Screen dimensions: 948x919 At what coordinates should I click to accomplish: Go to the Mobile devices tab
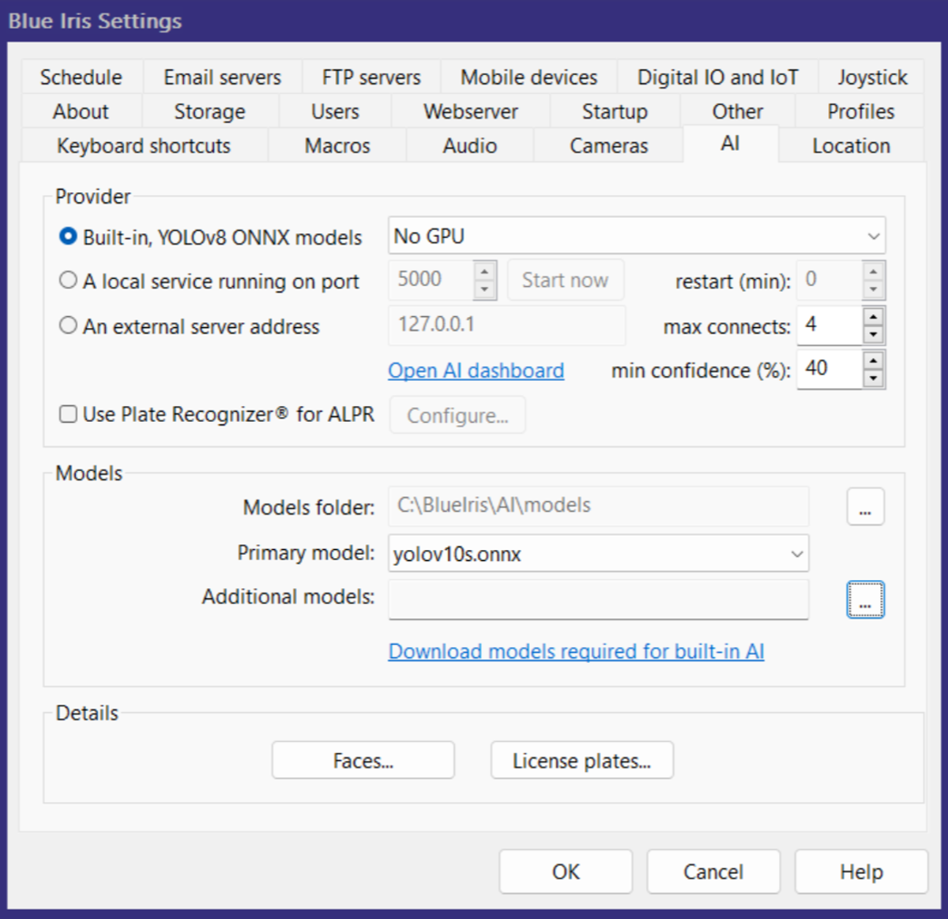click(x=529, y=77)
